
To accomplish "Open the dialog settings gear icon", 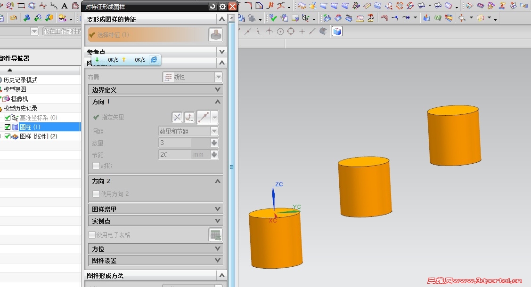I will coord(222,7).
